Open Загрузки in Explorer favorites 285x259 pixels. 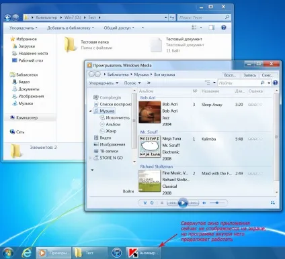(24, 46)
